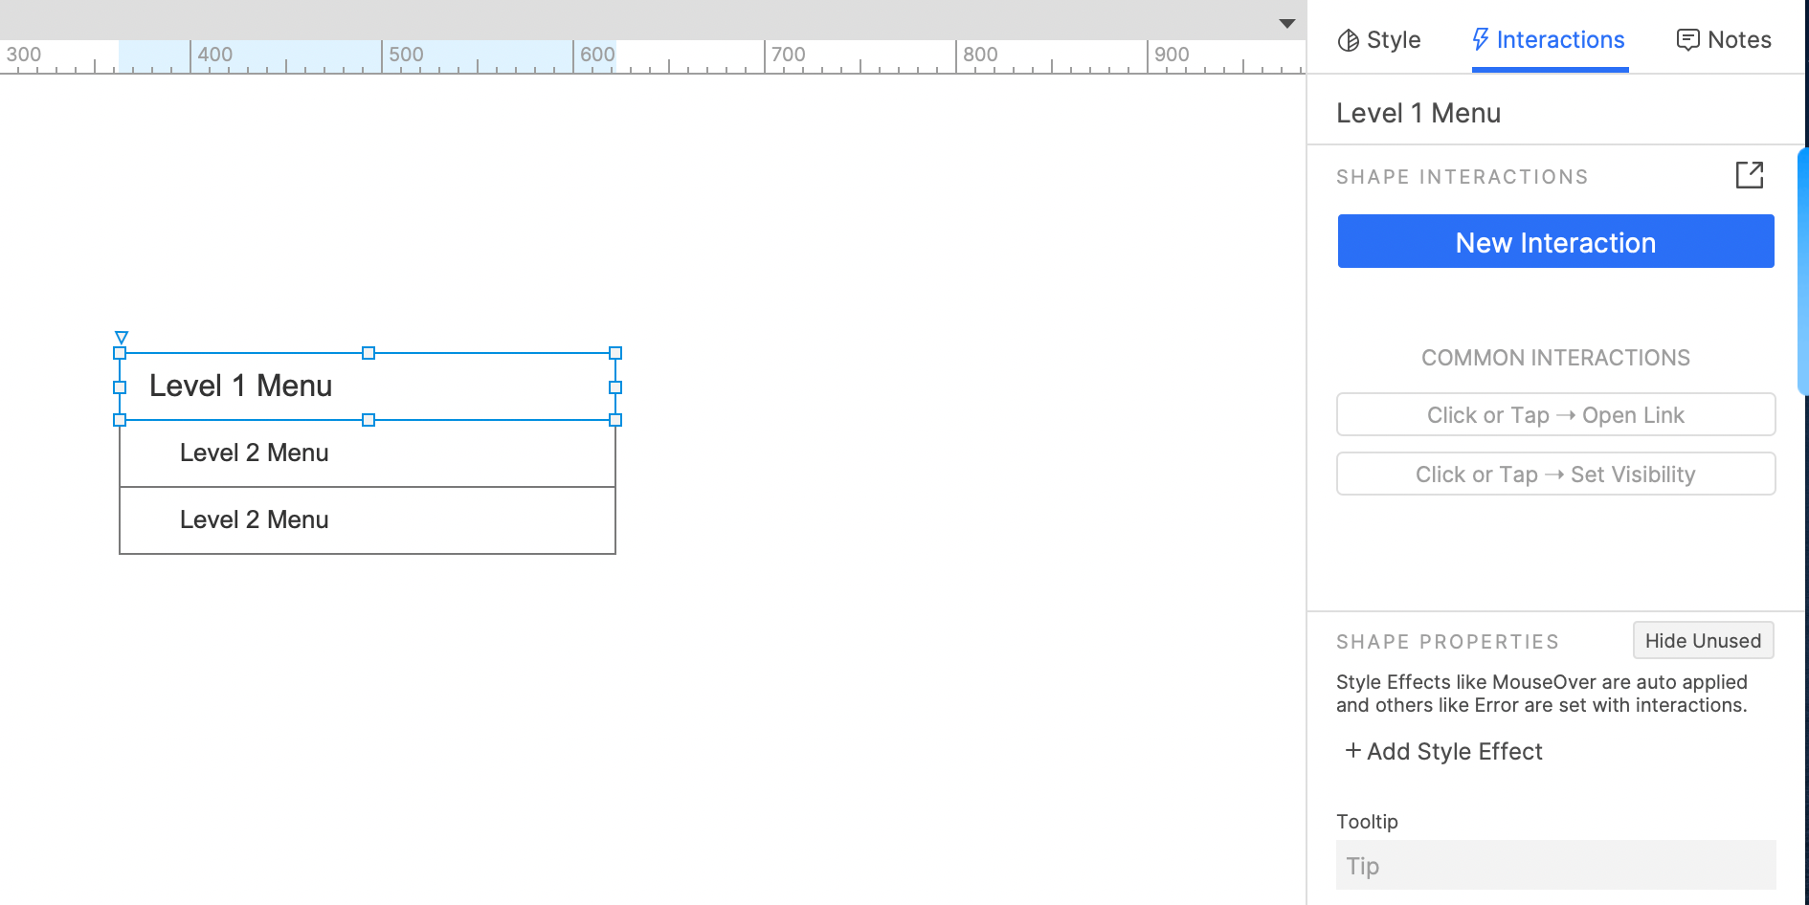Click the top-center resize handle of Level 1 Menu

click(x=368, y=353)
